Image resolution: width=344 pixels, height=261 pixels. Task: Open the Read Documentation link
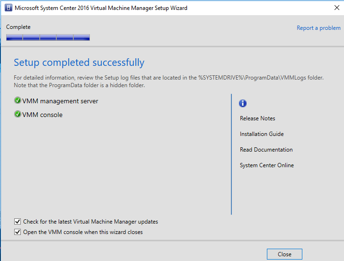266,150
